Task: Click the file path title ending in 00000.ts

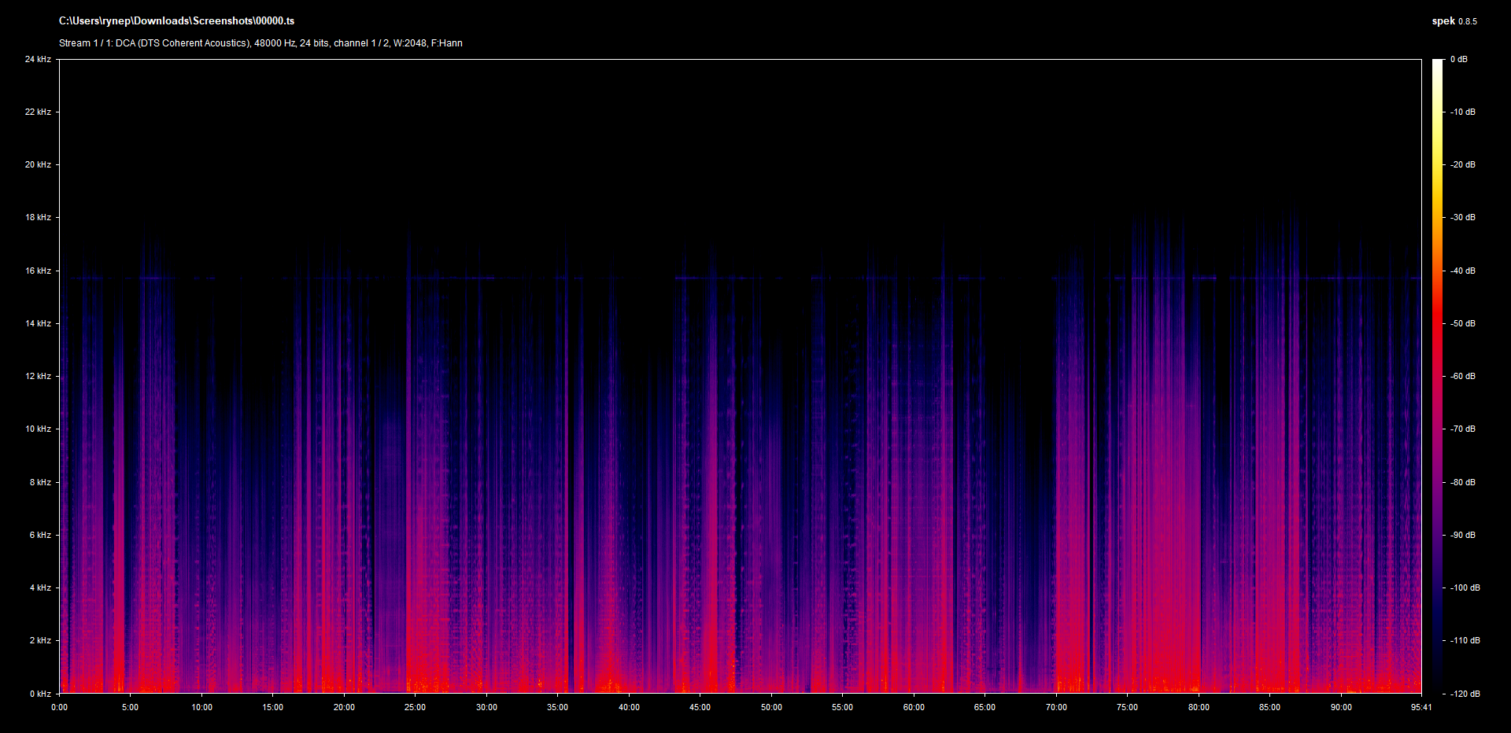Action: click(176, 21)
